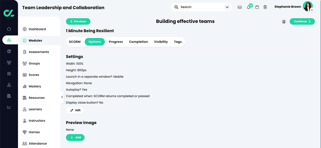Open the Home icon in left rail

[9, 29]
